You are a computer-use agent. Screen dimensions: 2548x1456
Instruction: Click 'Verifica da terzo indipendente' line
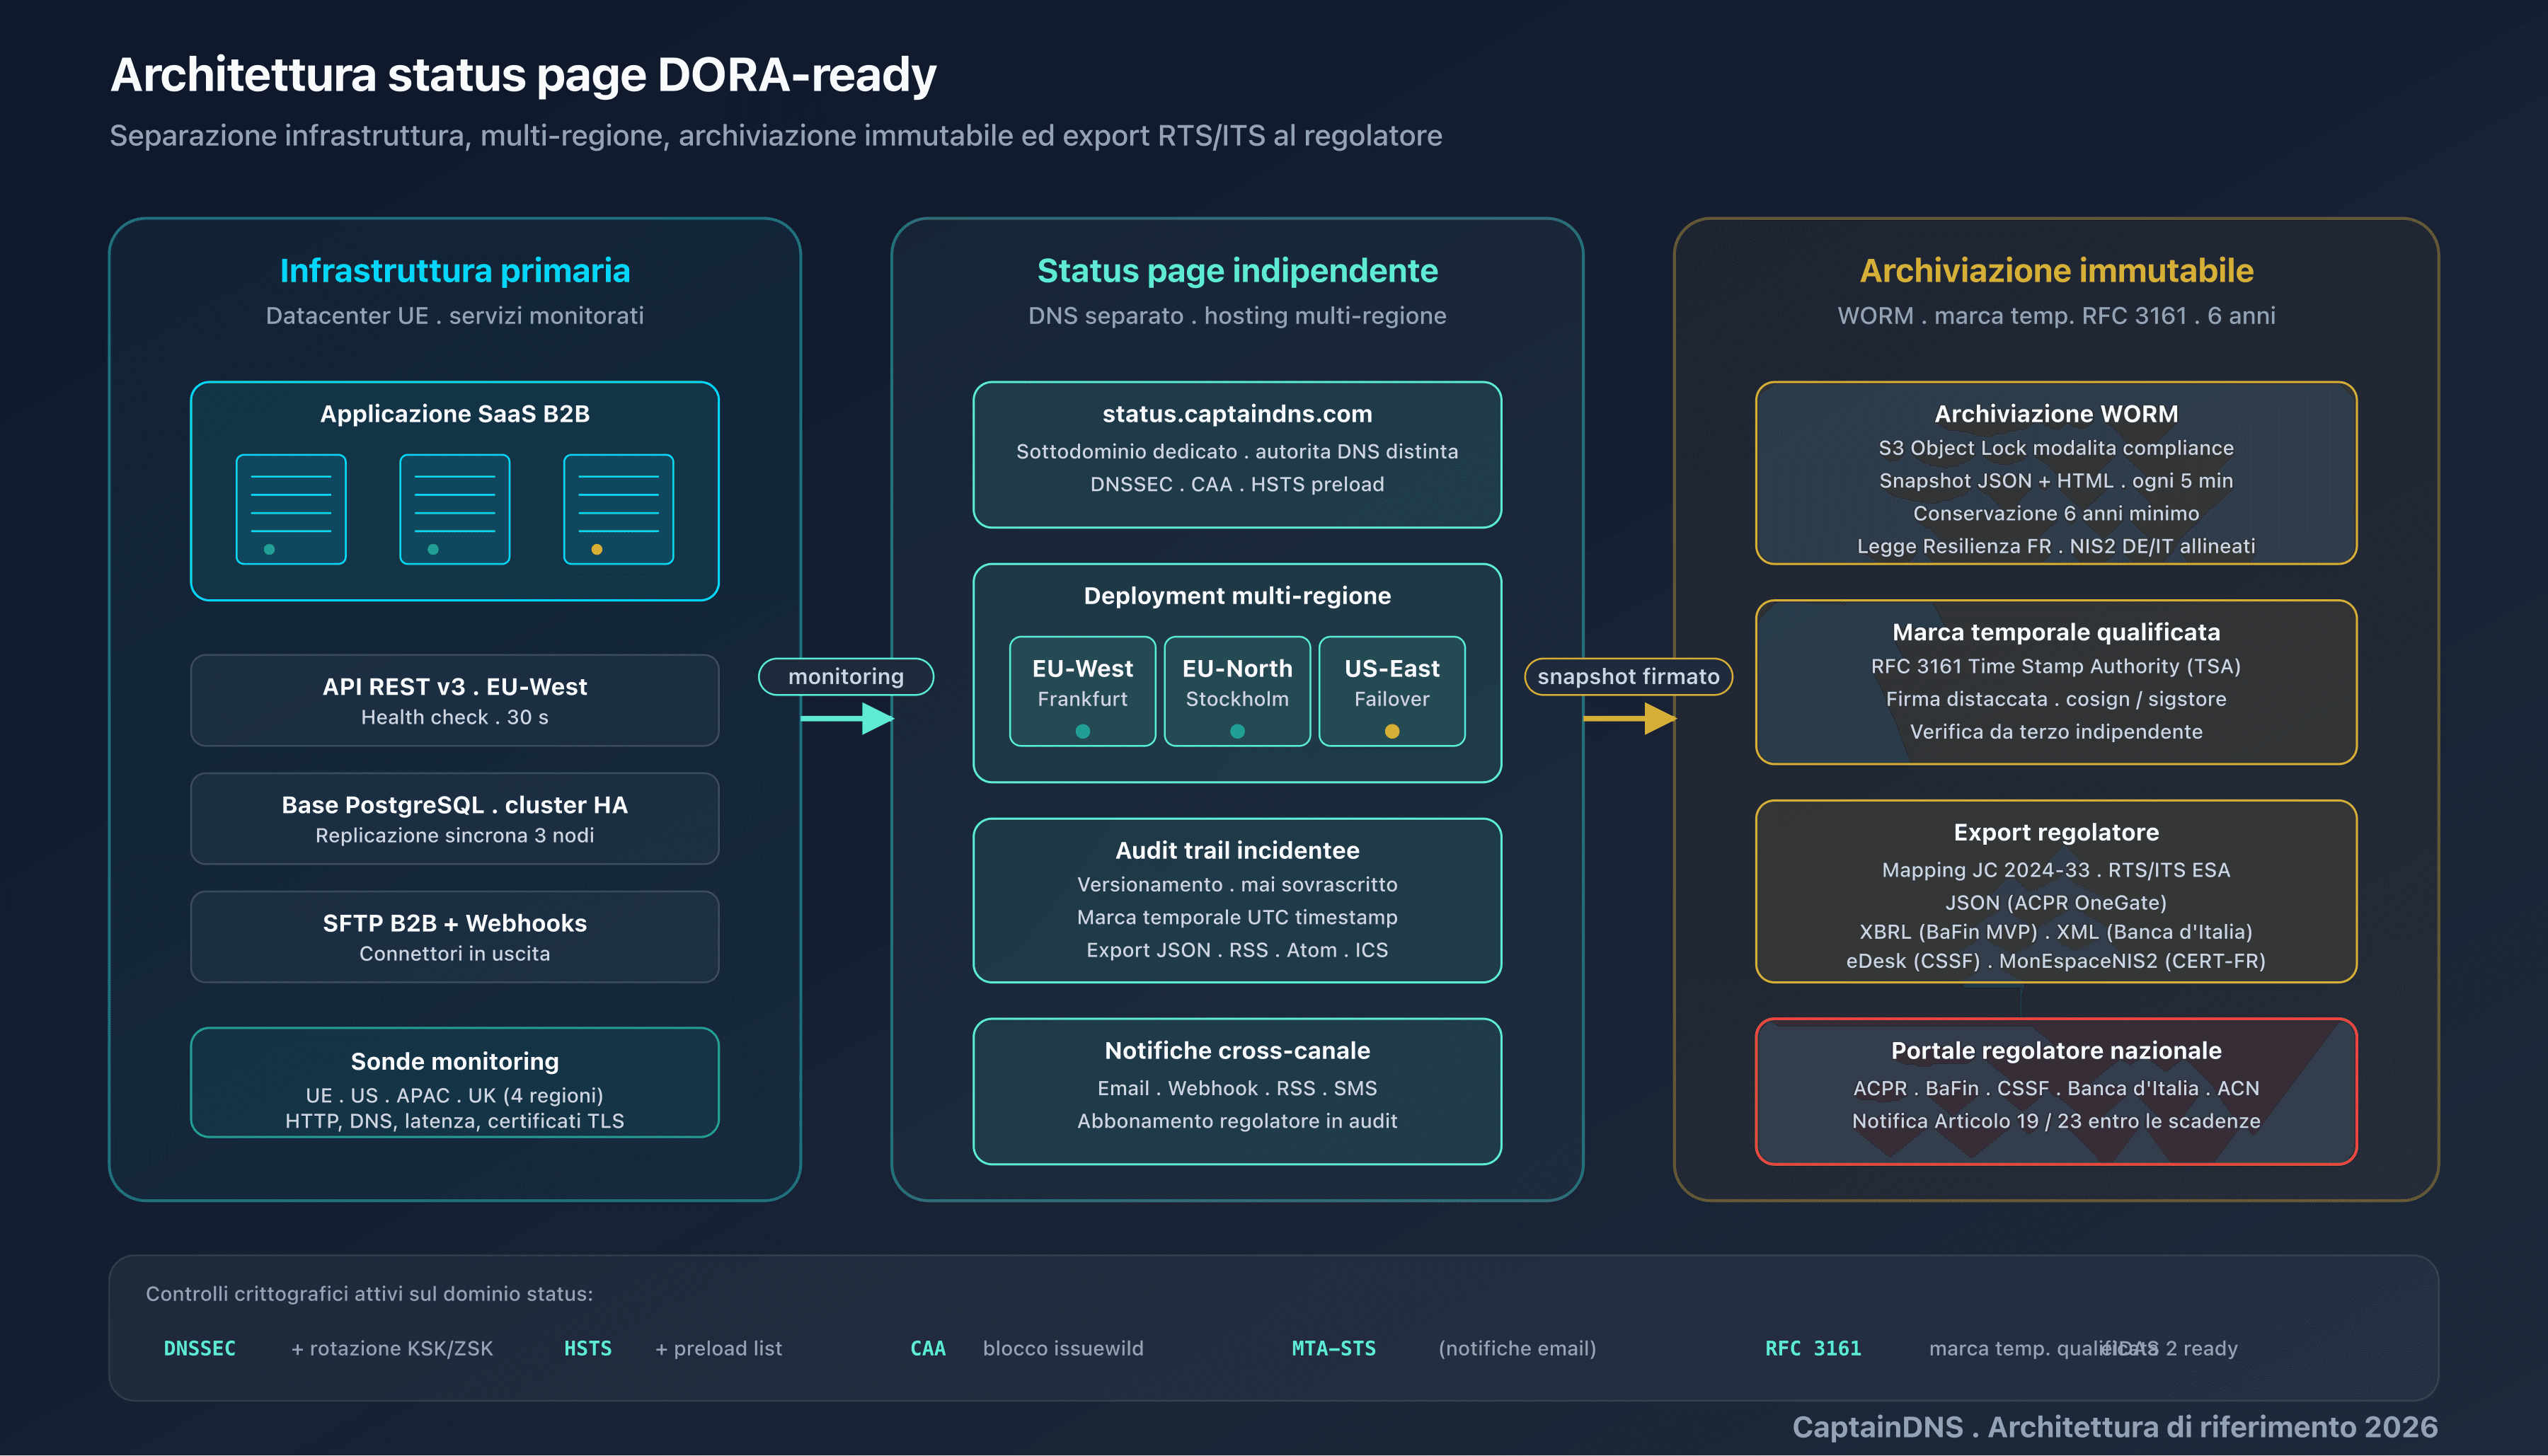coord(2056,732)
